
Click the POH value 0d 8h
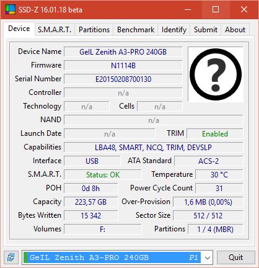point(90,189)
